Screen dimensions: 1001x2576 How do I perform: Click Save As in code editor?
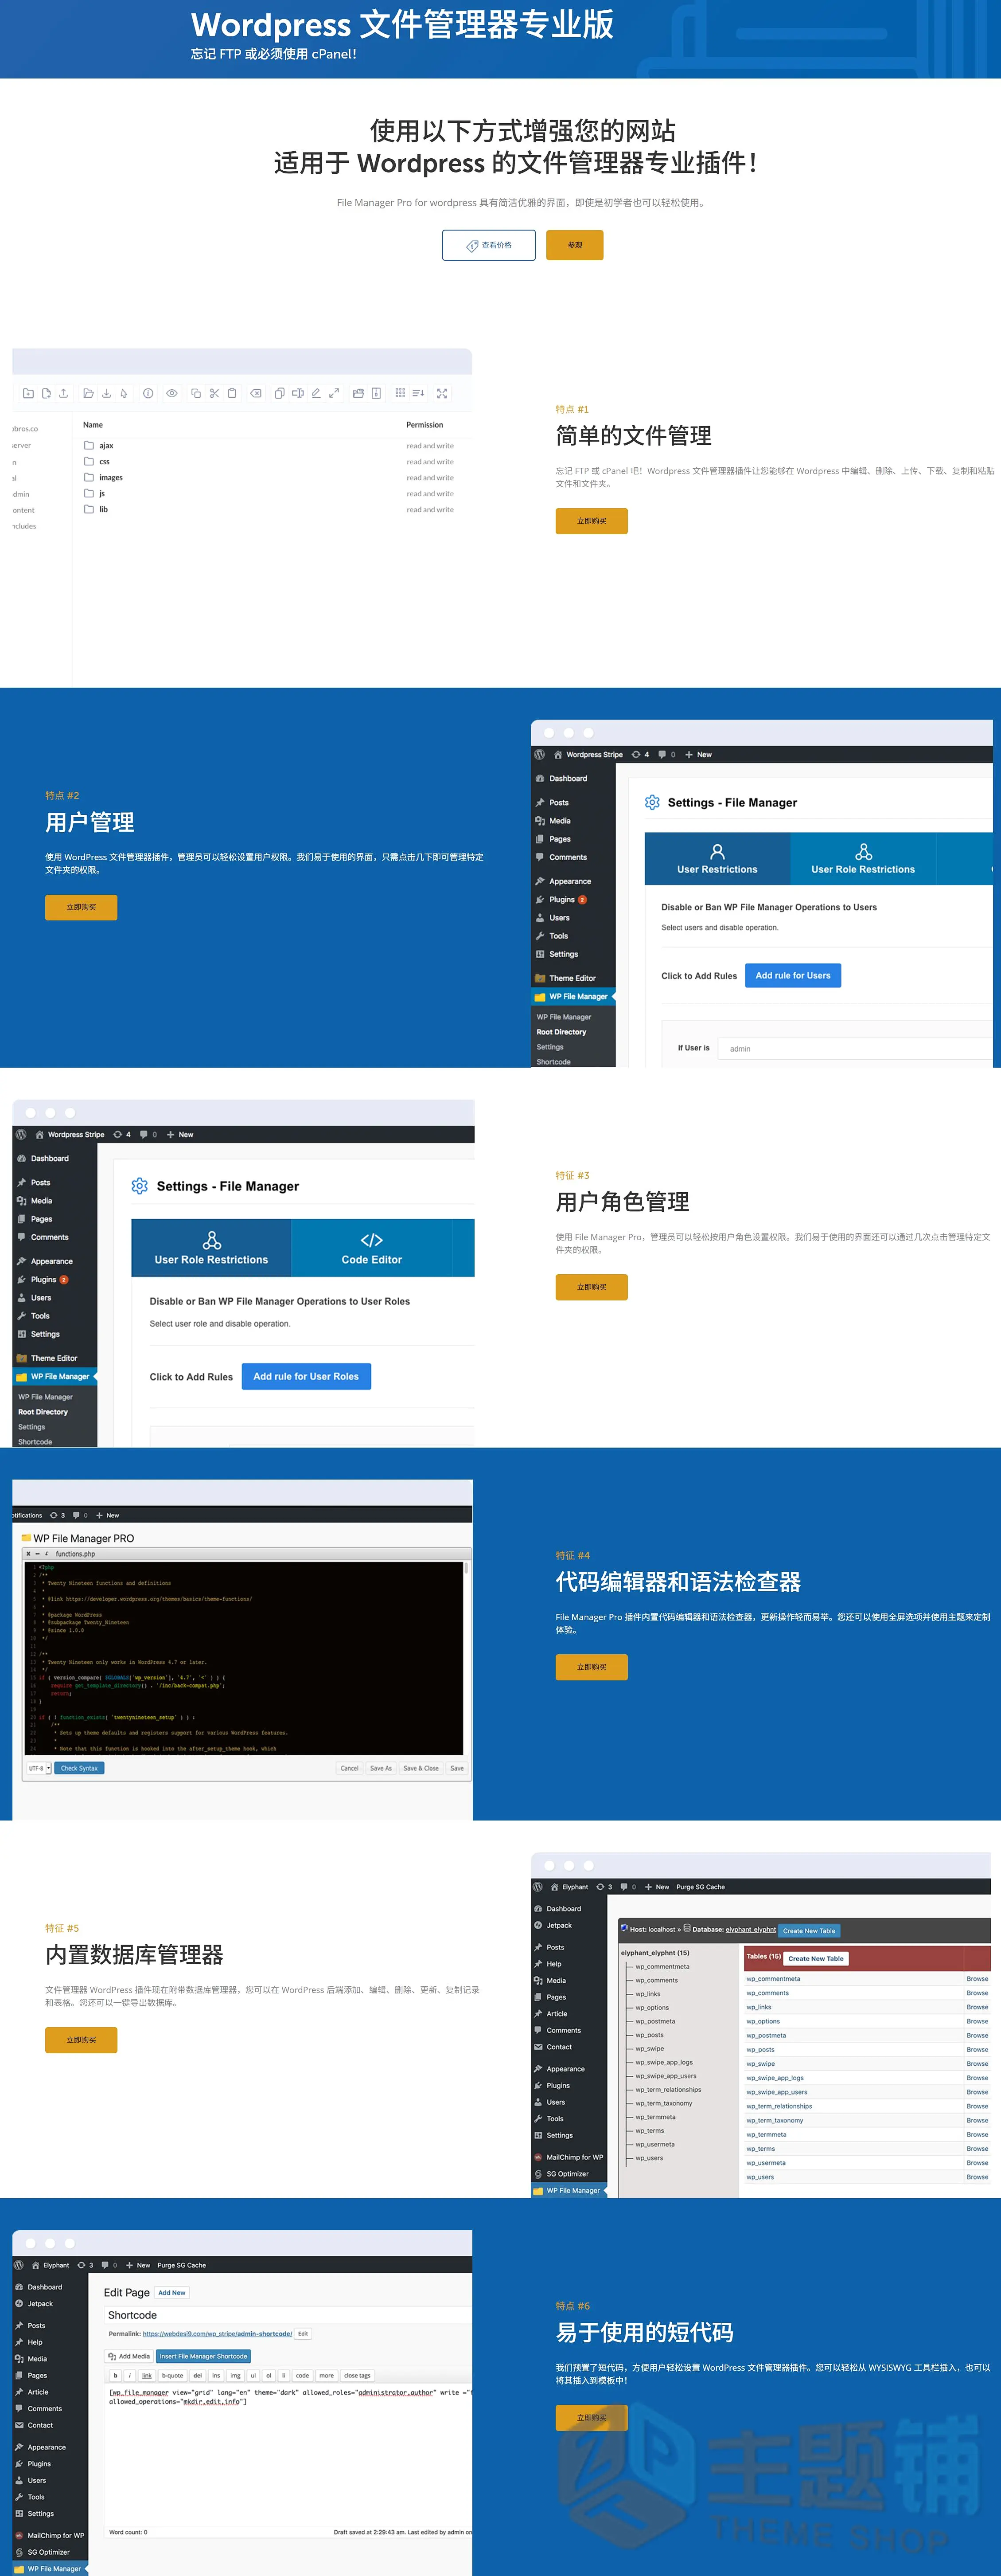(381, 1768)
